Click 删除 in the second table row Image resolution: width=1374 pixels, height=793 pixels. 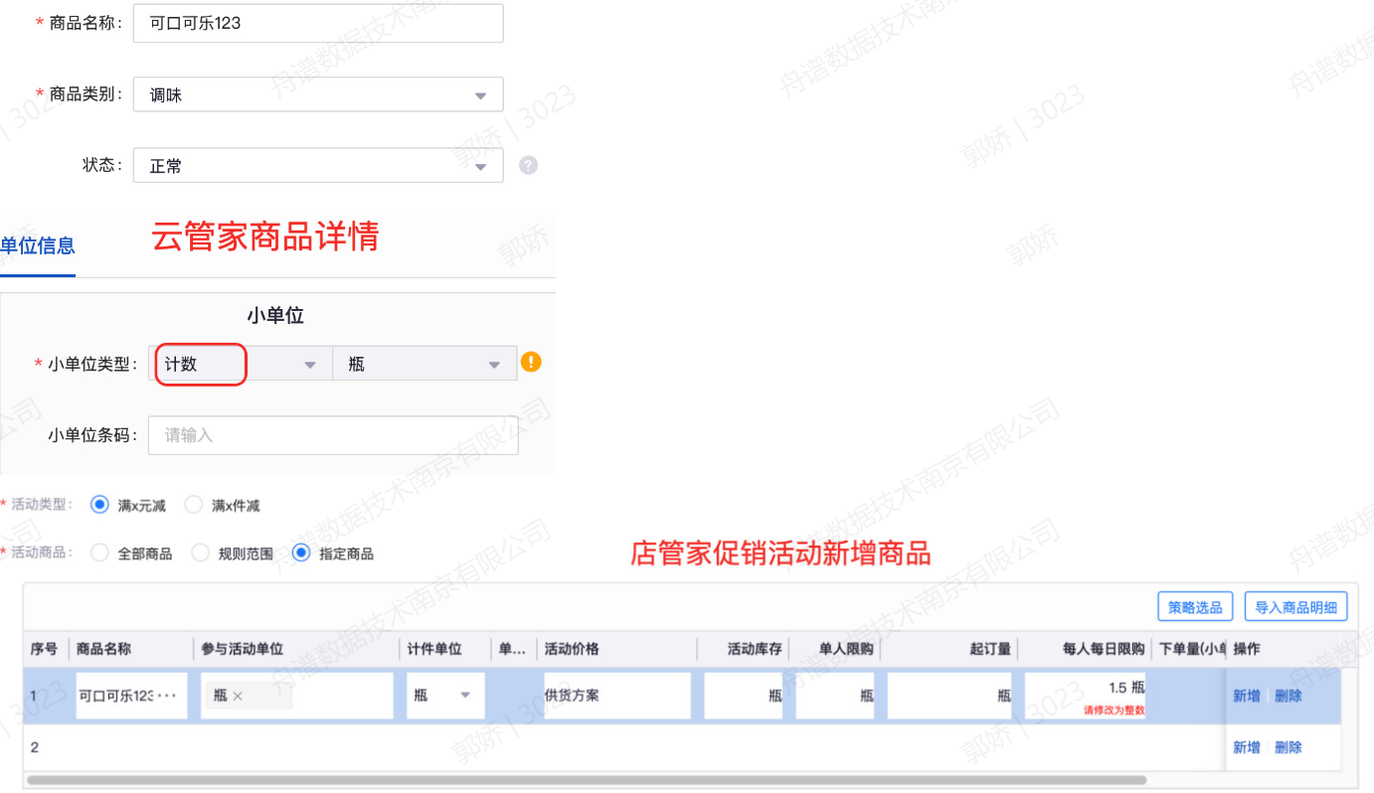coord(1288,747)
